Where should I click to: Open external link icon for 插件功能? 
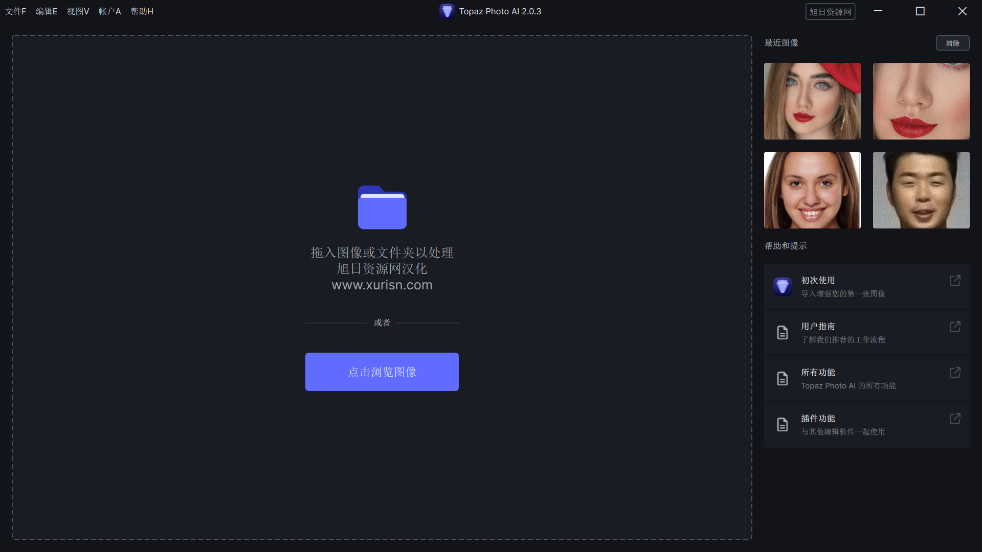tap(955, 419)
